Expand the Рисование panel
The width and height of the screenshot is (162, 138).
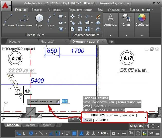pos(35,35)
